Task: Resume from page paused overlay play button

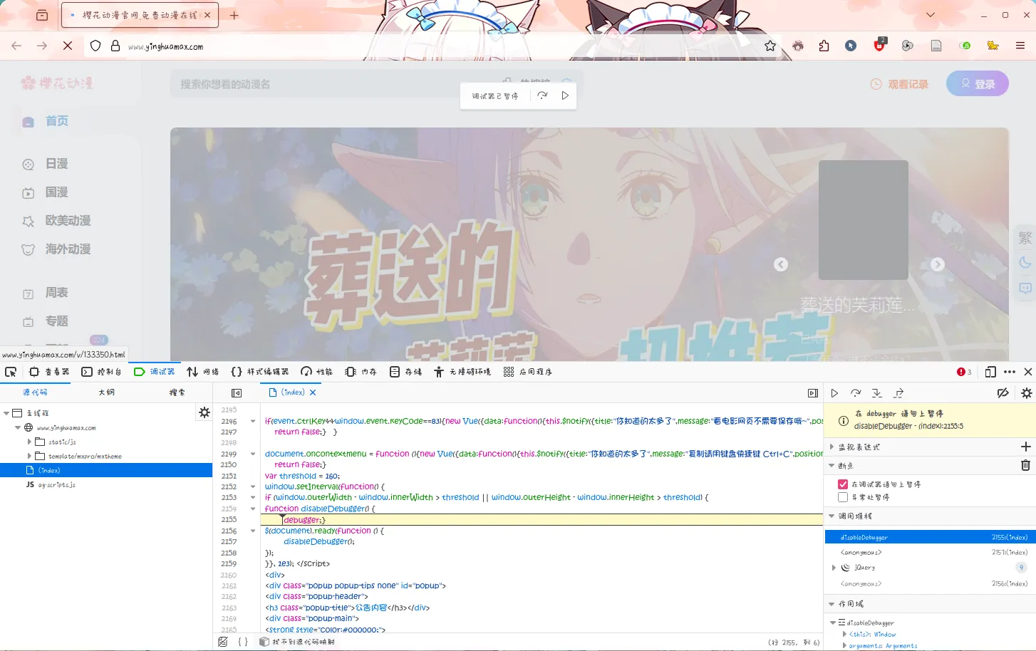Action: point(565,95)
